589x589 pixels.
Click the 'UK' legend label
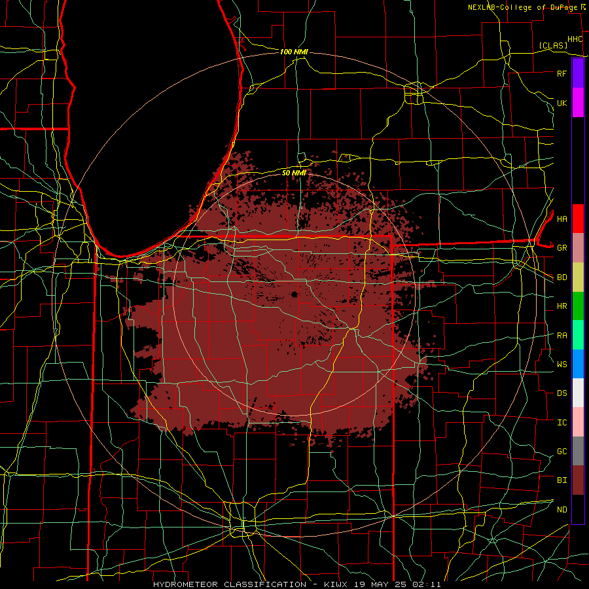point(562,103)
